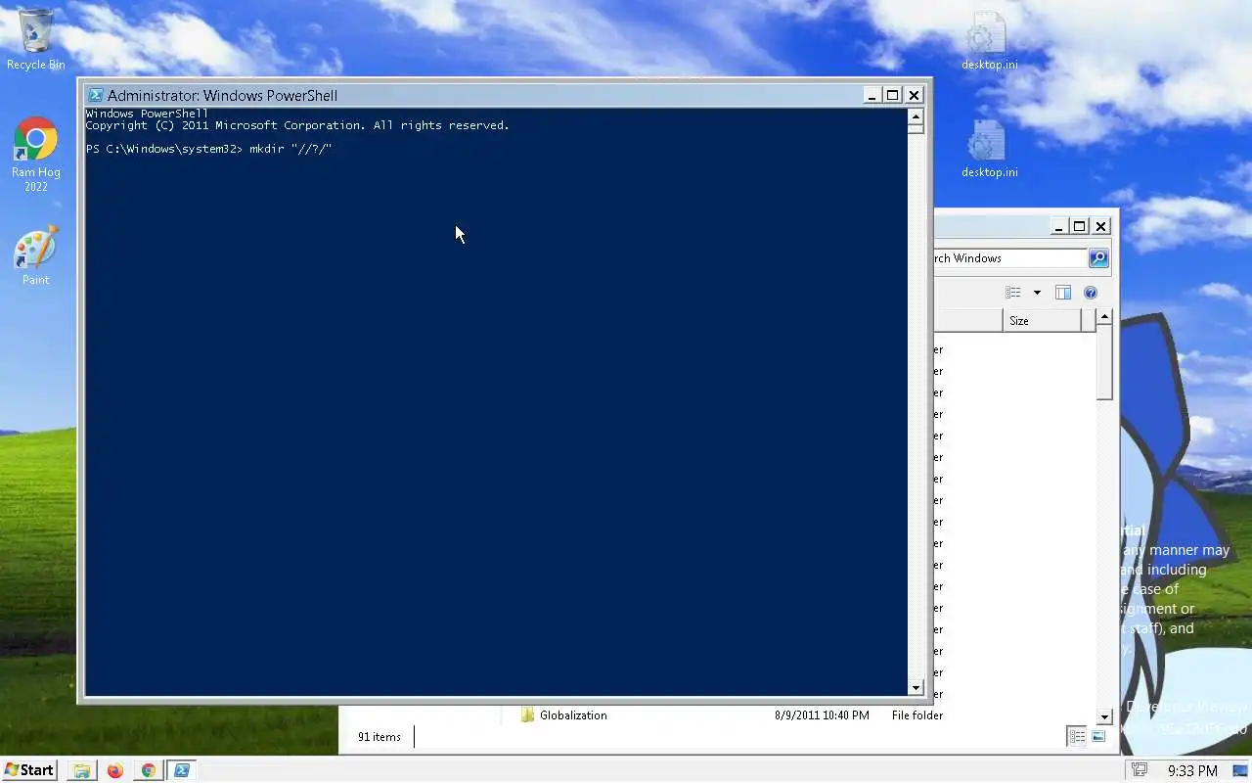
Task: Open the view options dropdown arrow in Explorer
Action: point(1037,293)
